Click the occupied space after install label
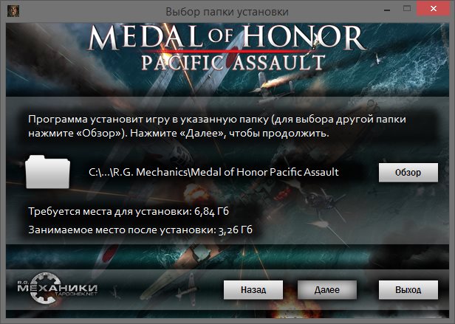455x324 pixels. [140, 230]
